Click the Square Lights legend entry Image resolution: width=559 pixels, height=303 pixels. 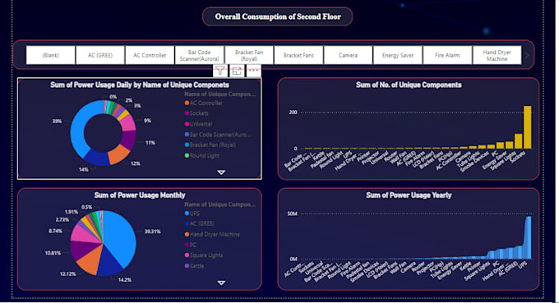pyautogui.click(x=204, y=255)
